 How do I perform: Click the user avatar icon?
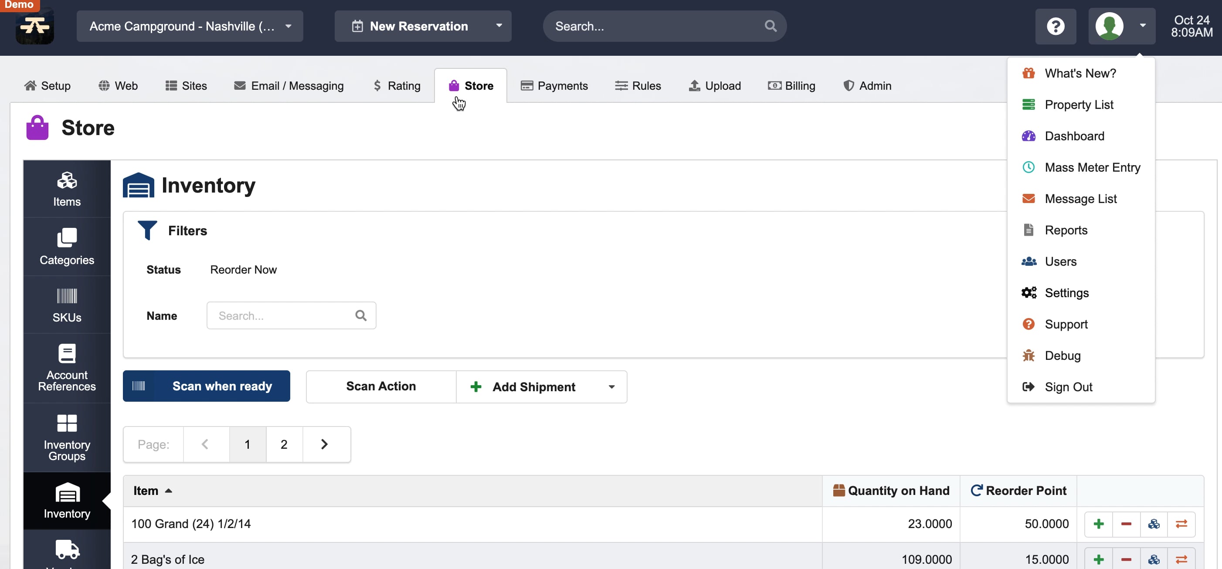pyautogui.click(x=1109, y=26)
